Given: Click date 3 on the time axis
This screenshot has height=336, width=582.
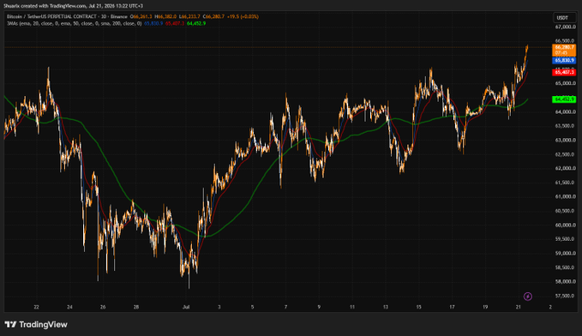Looking at the screenshot, I should [219, 307].
